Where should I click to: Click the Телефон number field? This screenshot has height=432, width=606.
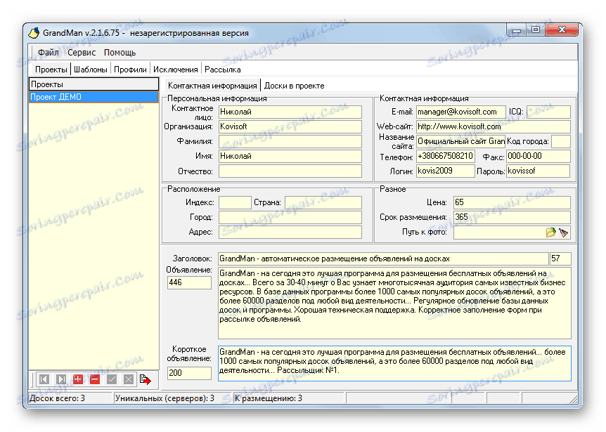pos(446,156)
